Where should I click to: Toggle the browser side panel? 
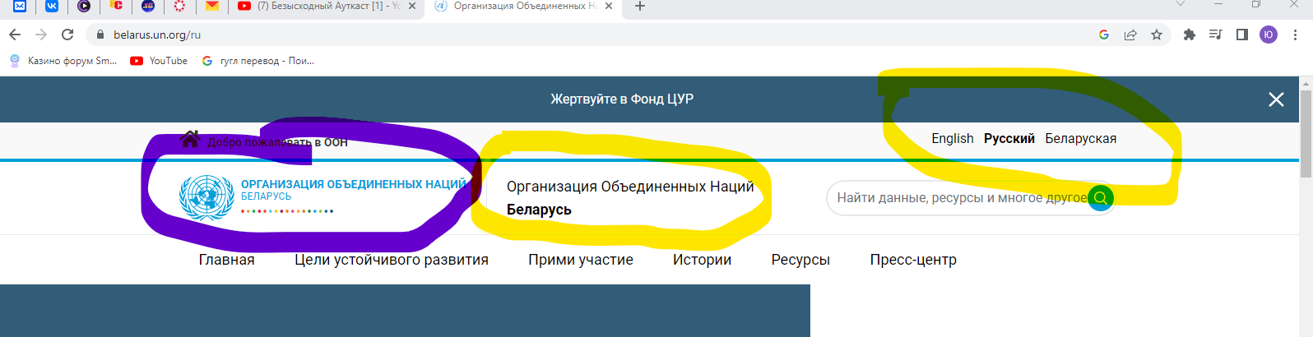click(1242, 35)
